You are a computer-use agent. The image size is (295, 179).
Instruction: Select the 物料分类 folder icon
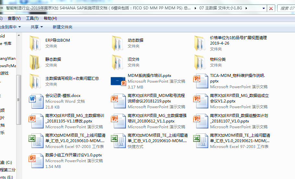point(200,62)
